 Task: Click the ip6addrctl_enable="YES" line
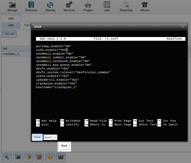point(57,80)
